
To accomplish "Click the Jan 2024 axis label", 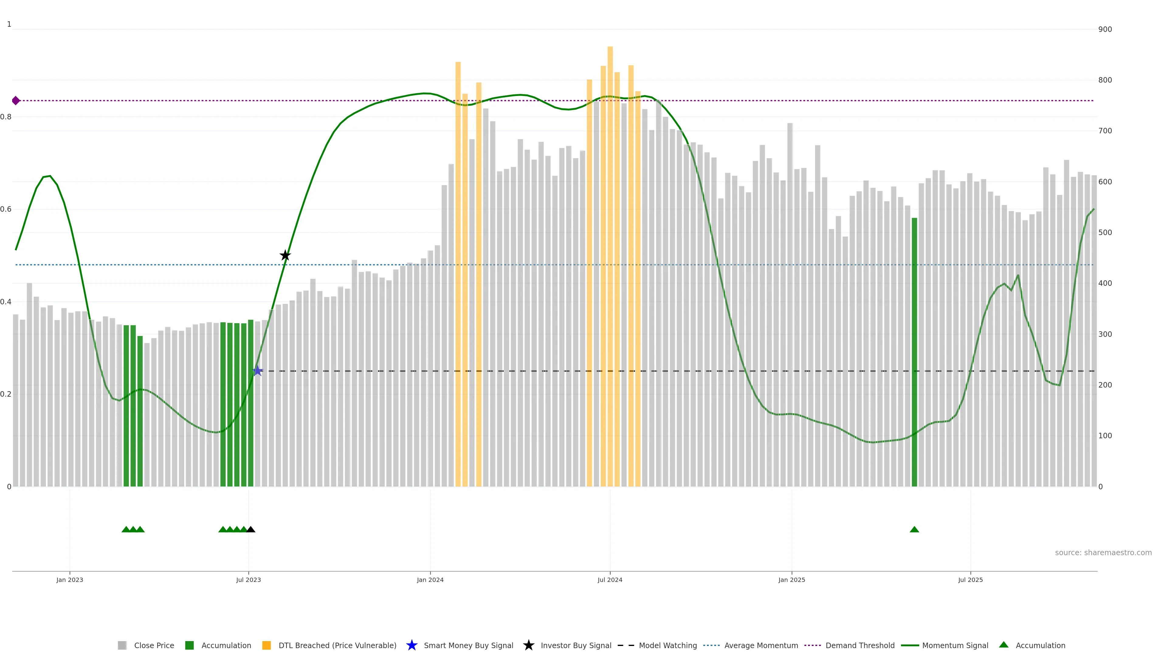I will pos(430,579).
